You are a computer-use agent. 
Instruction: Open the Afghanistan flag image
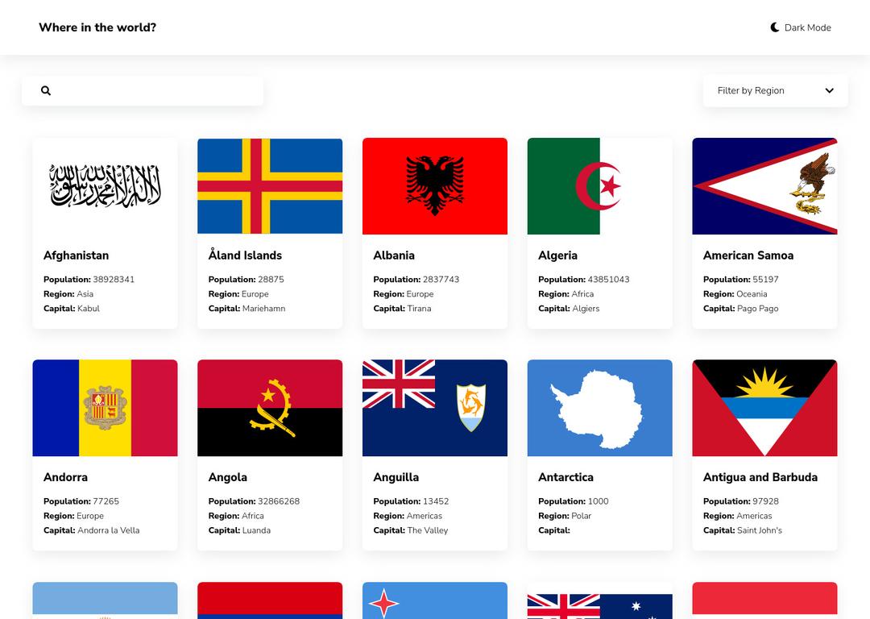coord(105,186)
